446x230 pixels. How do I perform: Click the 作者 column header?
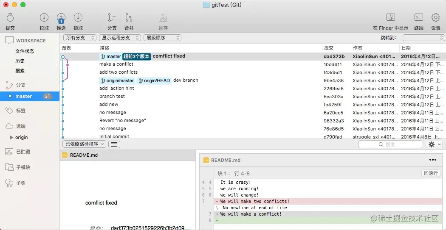point(358,48)
